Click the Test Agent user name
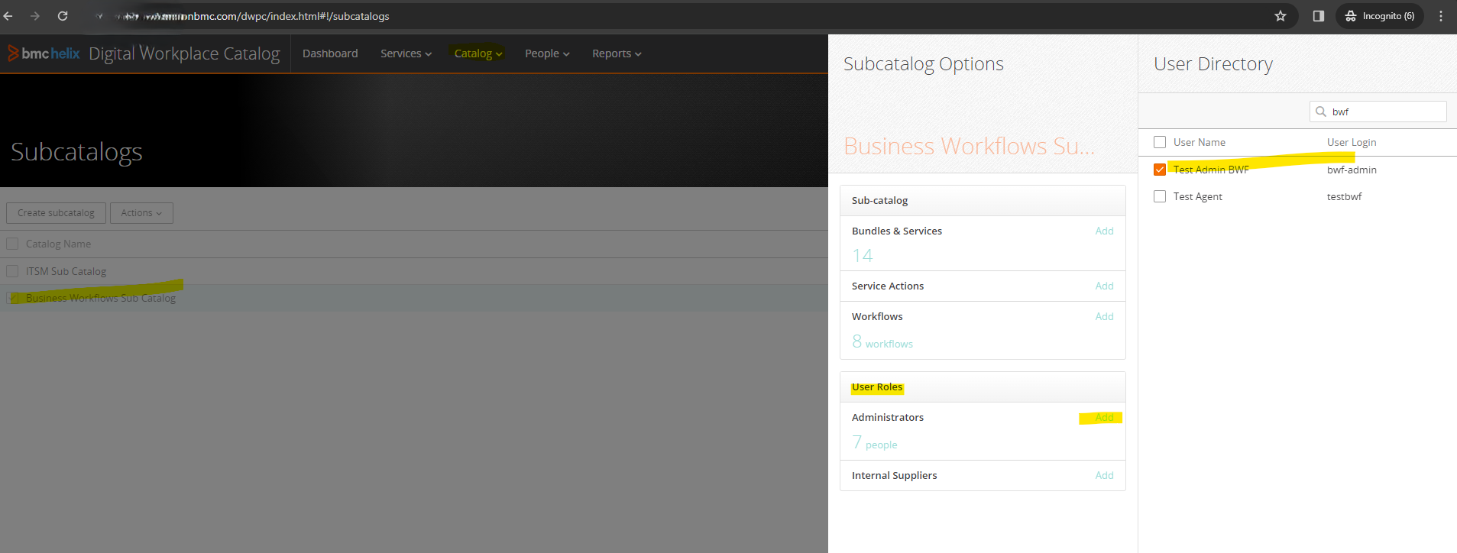Screen dimensions: 1457x553 coord(1198,196)
